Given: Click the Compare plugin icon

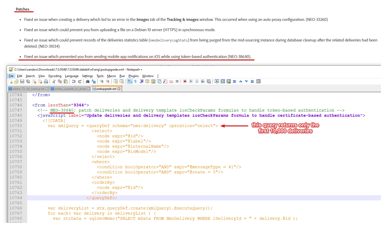Looking at the screenshot, I should [x=223, y=81].
